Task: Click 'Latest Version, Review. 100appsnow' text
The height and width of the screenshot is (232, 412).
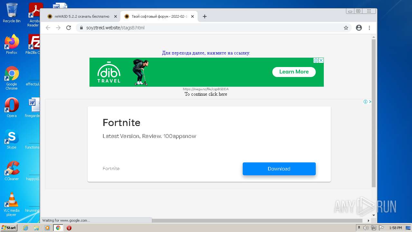Action: [149, 136]
